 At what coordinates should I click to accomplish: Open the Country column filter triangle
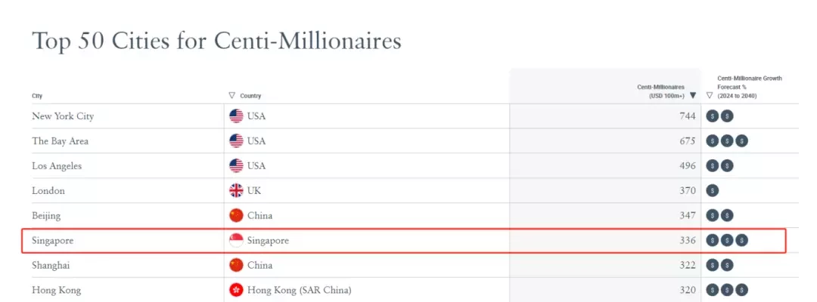tap(232, 96)
